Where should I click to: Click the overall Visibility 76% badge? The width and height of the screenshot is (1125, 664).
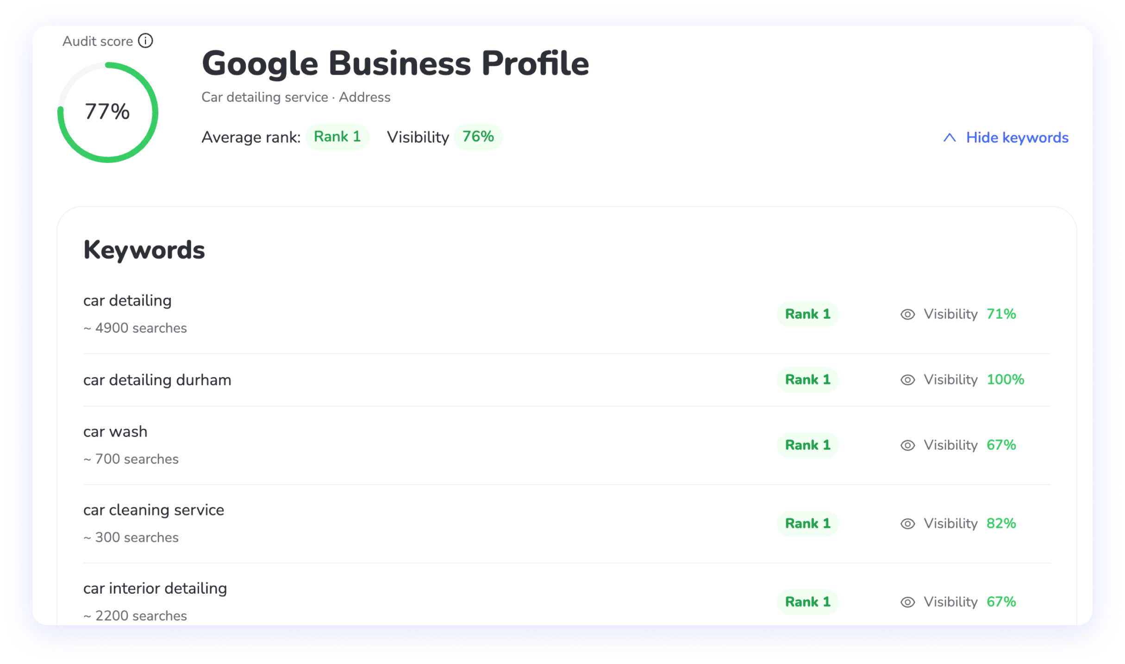click(x=478, y=137)
